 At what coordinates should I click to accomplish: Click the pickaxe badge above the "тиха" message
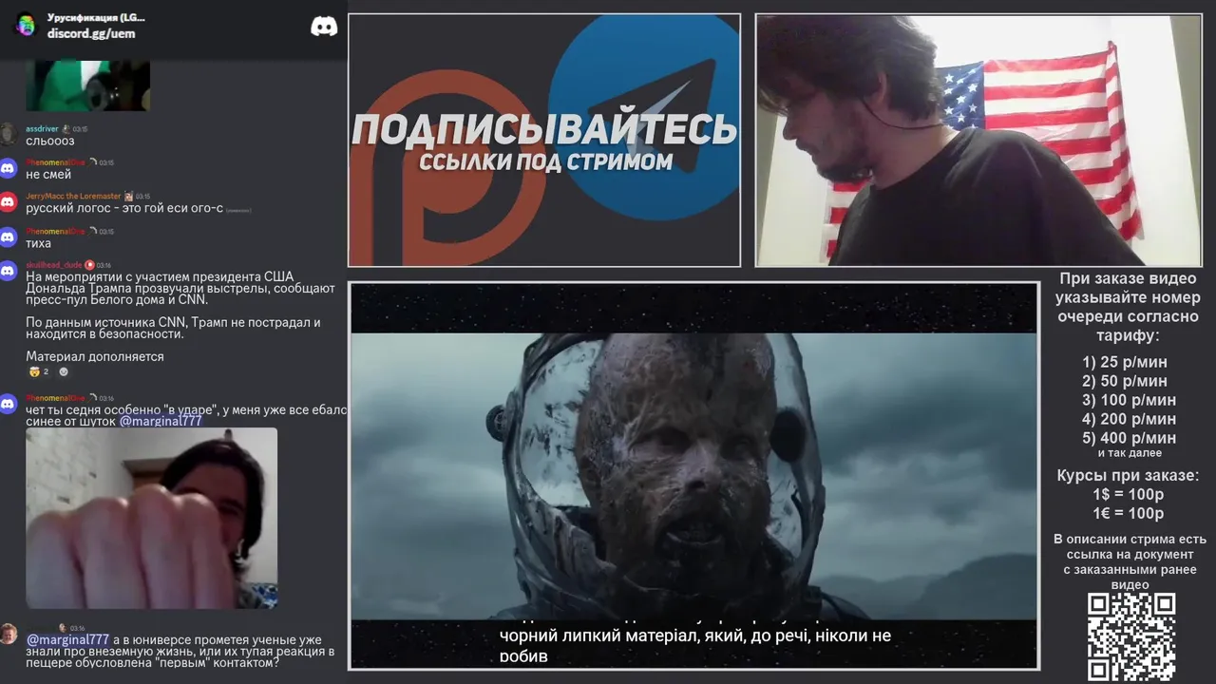(x=93, y=231)
